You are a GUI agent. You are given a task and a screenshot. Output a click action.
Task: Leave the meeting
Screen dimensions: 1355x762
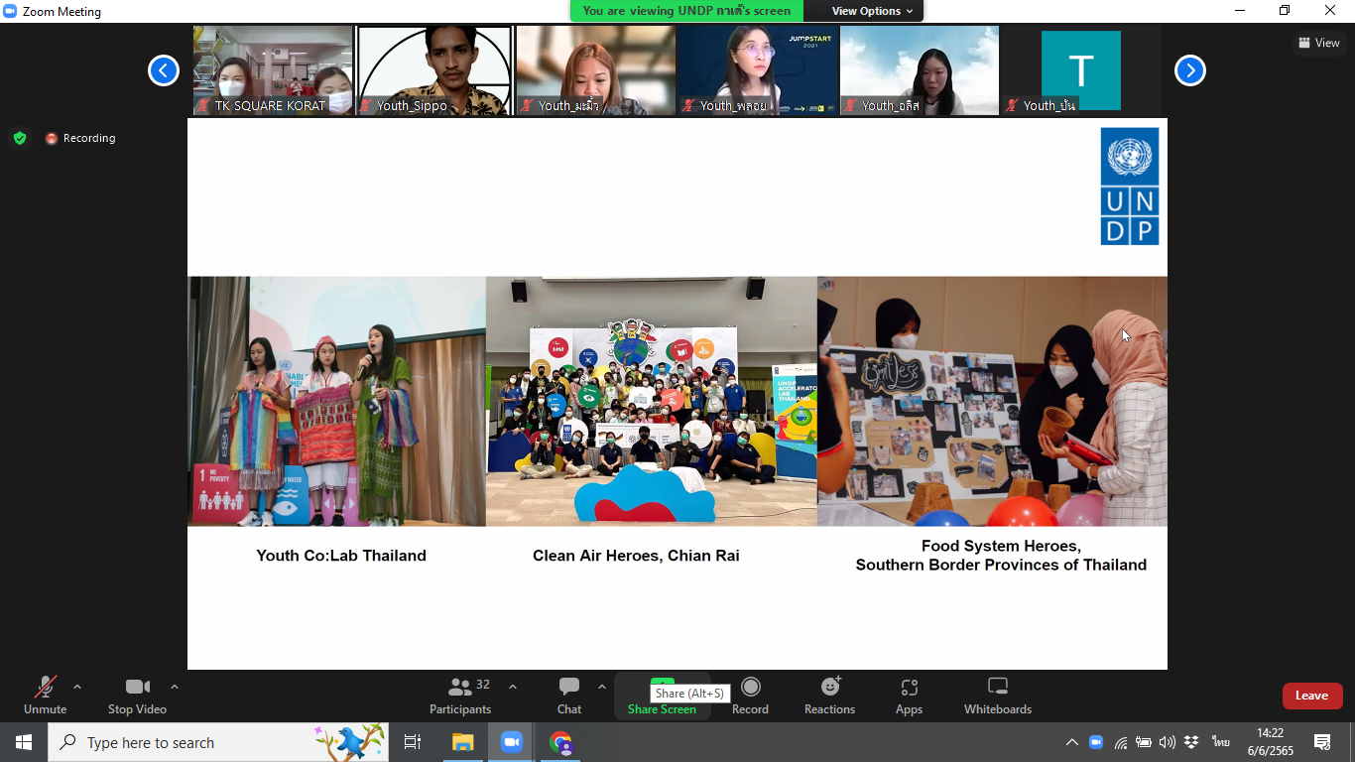click(x=1311, y=696)
